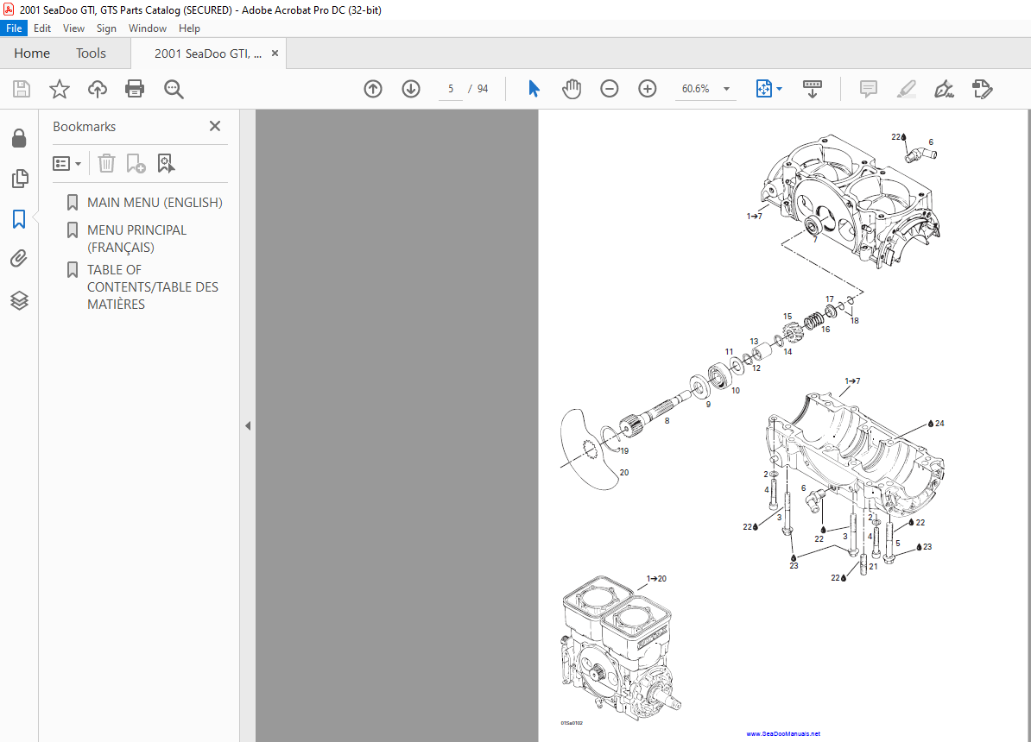Zoom out with minus button
This screenshot has height=742, width=1031.
pos(610,89)
